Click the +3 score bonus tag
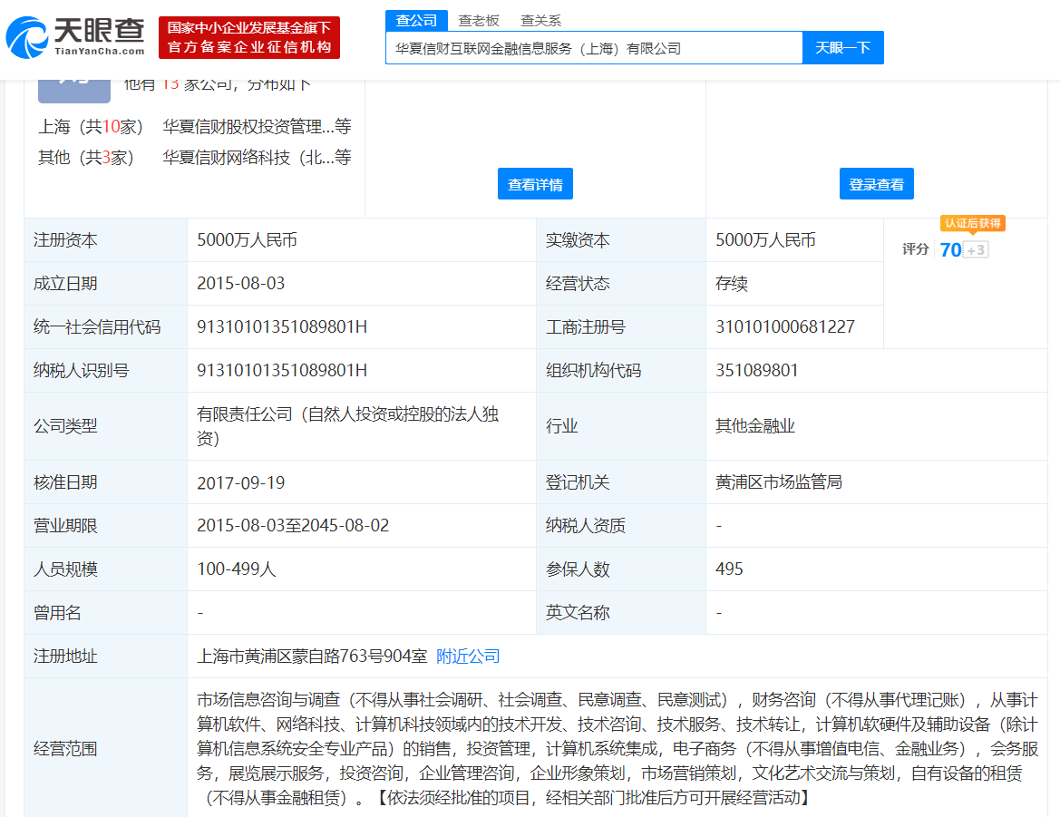This screenshot has height=817, width=1060. (977, 250)
